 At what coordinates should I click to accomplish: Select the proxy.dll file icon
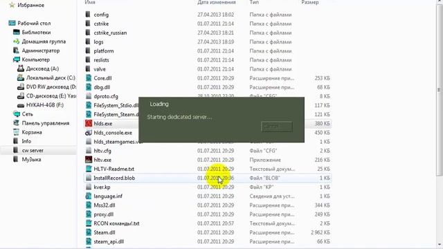tap(89, 214)
